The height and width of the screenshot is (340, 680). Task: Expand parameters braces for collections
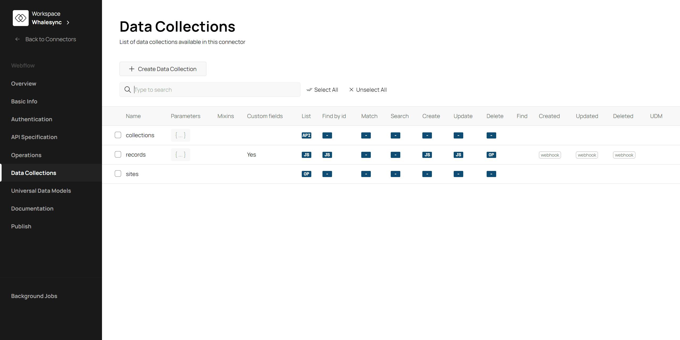pyautogui.click(x=180, y=135)
